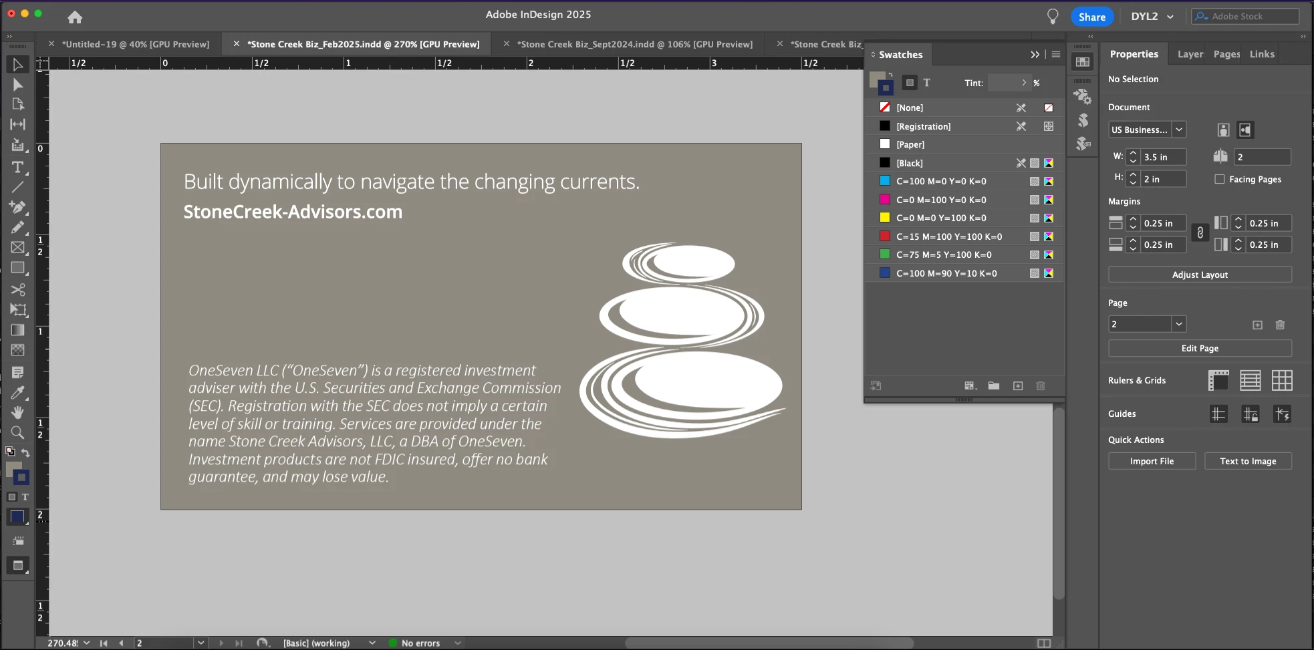The image size is (1314, 650).
Task: Open the Pages panel tab
Action: pos(1227,54)
